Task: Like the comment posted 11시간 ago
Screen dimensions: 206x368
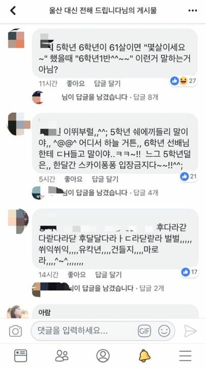Action: coord(75,83)
